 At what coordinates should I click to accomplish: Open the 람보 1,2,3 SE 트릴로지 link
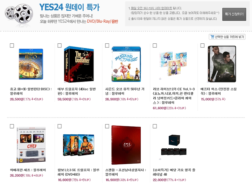pyautogui.click(x=78, y=172)
